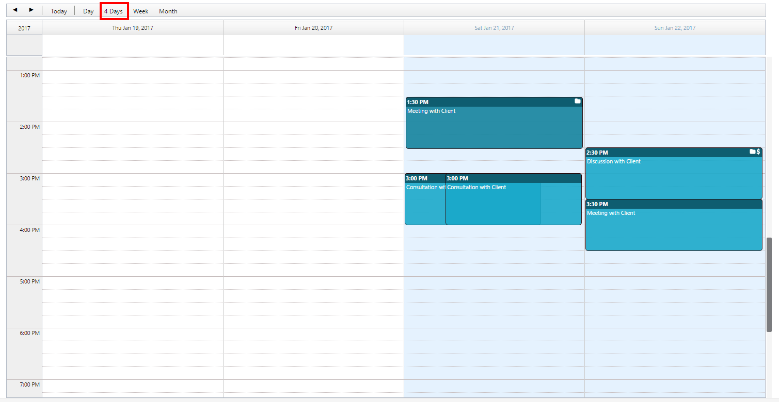Click folder icon on 2:30 PM Discussion appointment
Image resolution: width=779 pixels, height=402 pixels.
[x=752, y=152]
